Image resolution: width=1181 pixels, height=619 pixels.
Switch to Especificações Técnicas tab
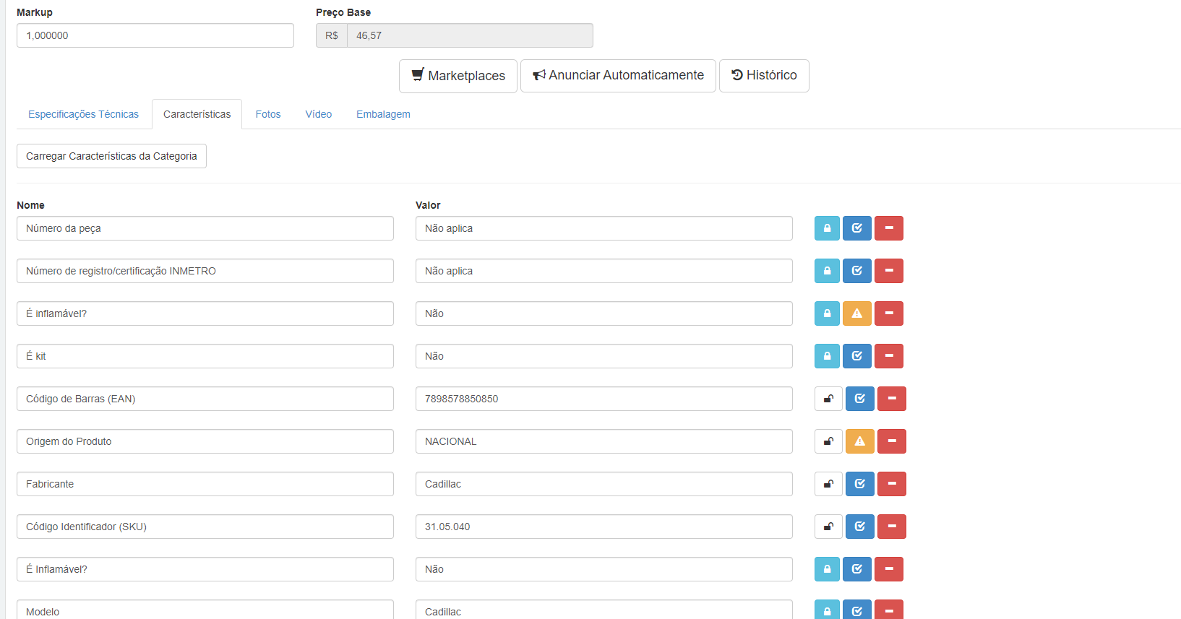pos(83,114)
